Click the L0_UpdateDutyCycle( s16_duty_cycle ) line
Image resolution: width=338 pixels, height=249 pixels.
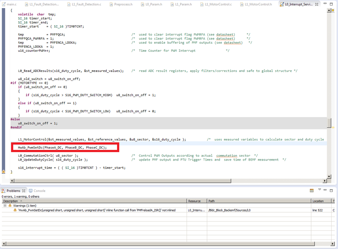[x=53, y=159]
